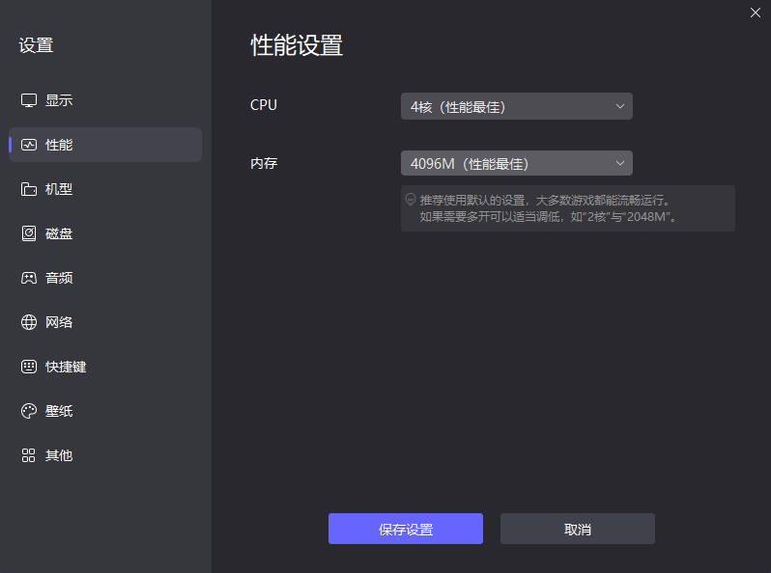Click the globe icon beside 网络
The image size is (771, 573).
point(29,322)
